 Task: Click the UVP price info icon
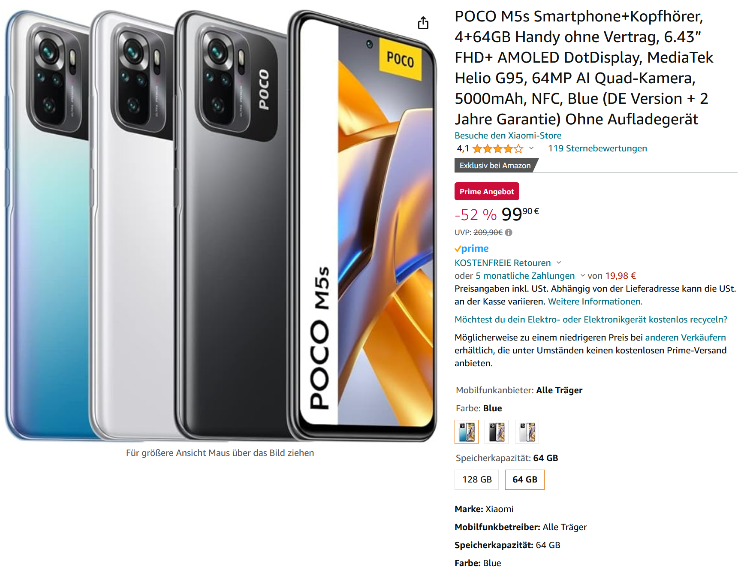[x=509, y=232]
